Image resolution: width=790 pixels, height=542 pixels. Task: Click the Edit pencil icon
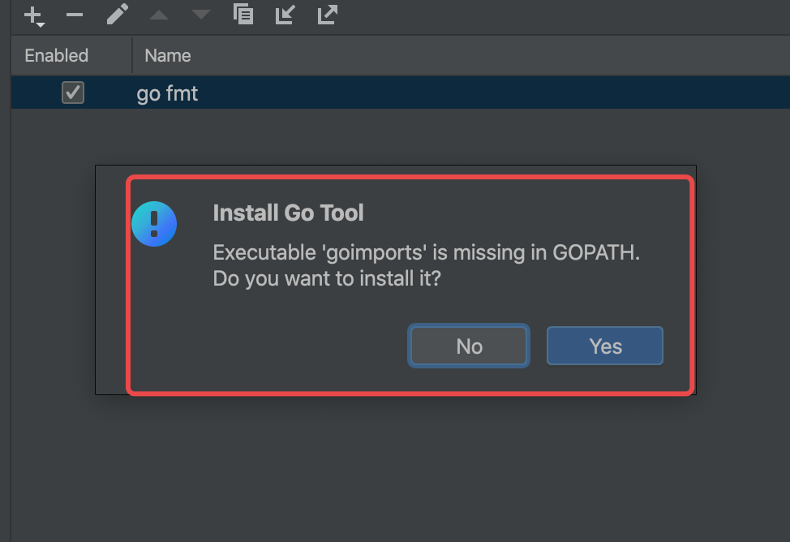point(118,15)
